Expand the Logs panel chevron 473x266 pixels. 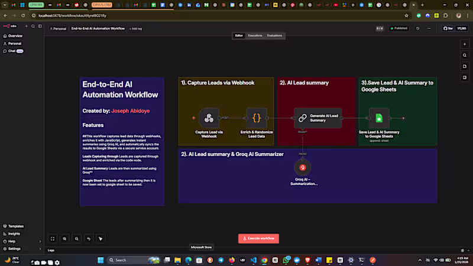468,250
